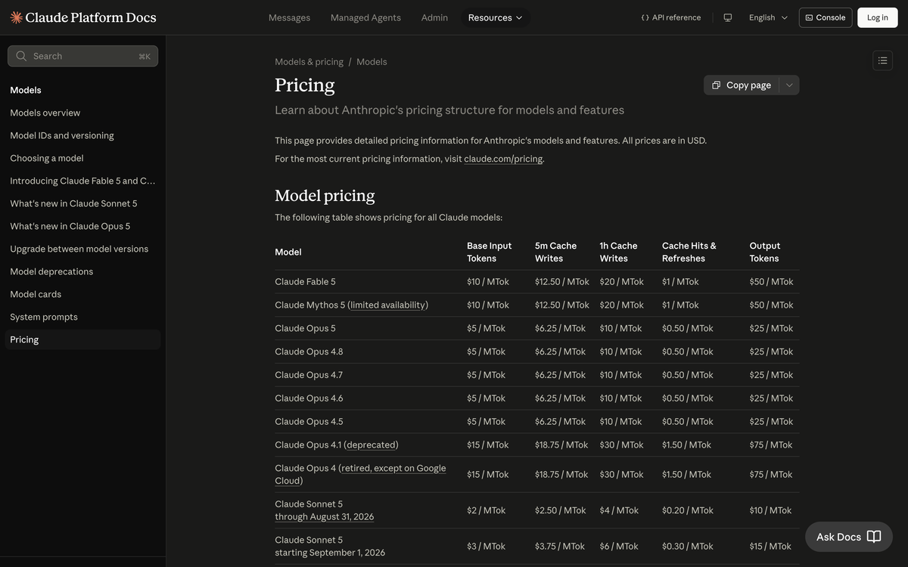Click the $0.20 / MTok cache hits price

pos(688,511)
